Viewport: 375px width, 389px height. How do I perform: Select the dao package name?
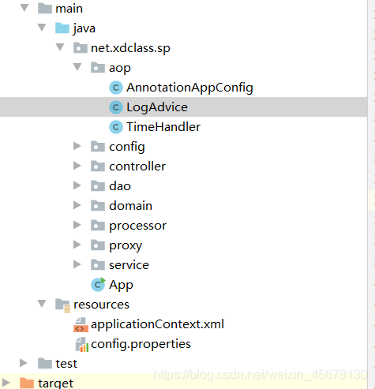[x=120, y=186]
